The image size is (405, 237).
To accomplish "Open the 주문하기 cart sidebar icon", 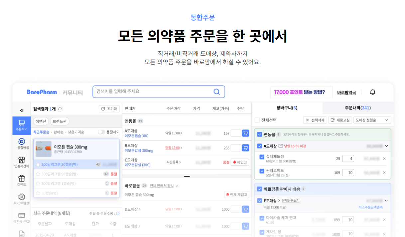I will (22, 125).
